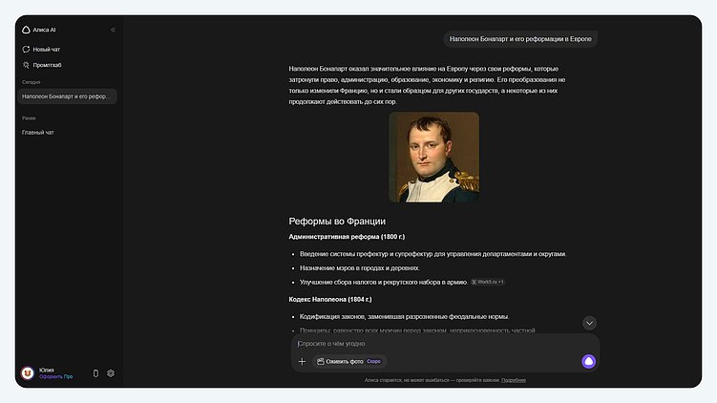Click the Оформить Про link
Viewport: 717px width, 403px height.
click(55, 376)
